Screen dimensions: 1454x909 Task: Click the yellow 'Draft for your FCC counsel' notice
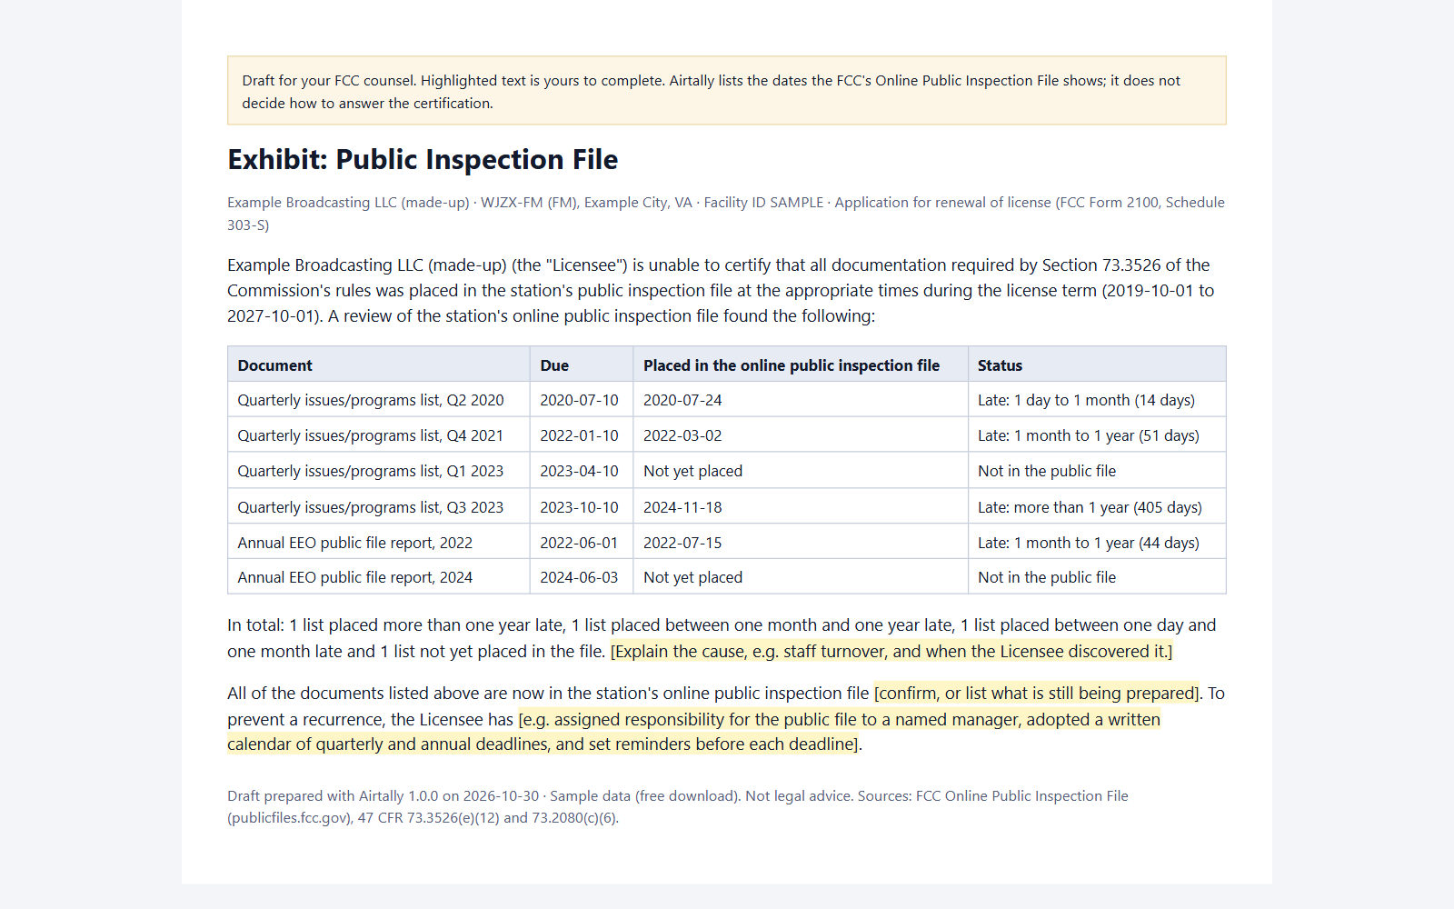coord(727,91)
